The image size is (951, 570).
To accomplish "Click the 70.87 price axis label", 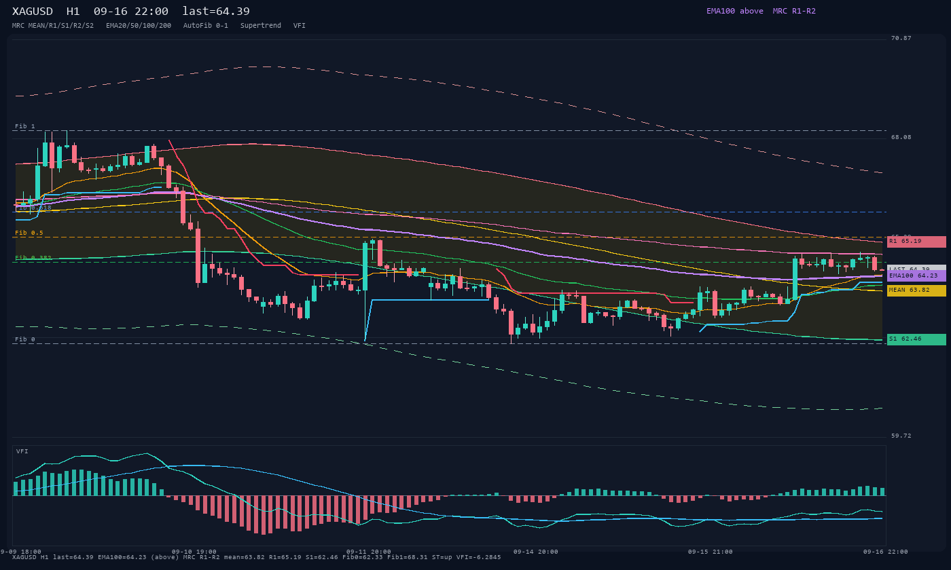I will tap(901, 38).
